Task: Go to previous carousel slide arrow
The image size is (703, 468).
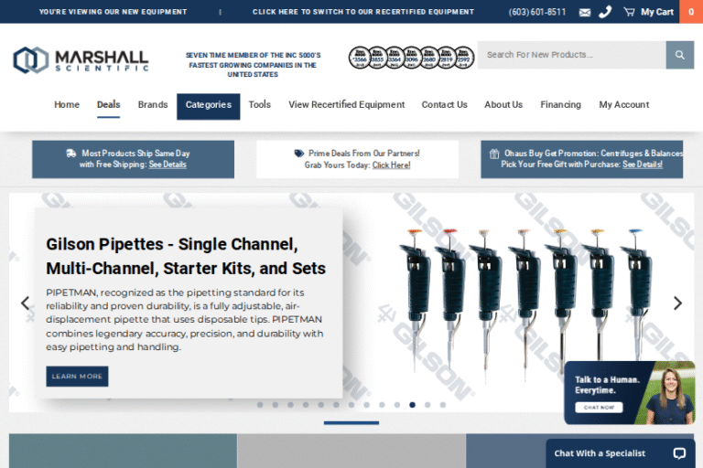Action: point(25,303)
